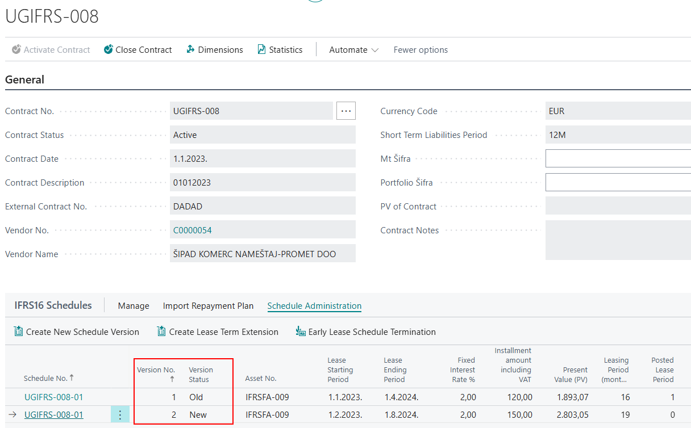This screenshot has height=428, width=691.
Task: Select Version Status cell Old
Action: click(196, 397)
